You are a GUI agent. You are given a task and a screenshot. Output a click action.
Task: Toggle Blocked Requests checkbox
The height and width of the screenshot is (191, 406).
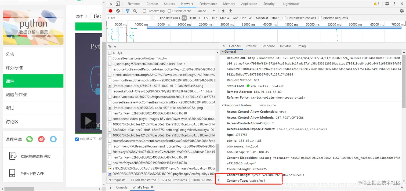320,18
